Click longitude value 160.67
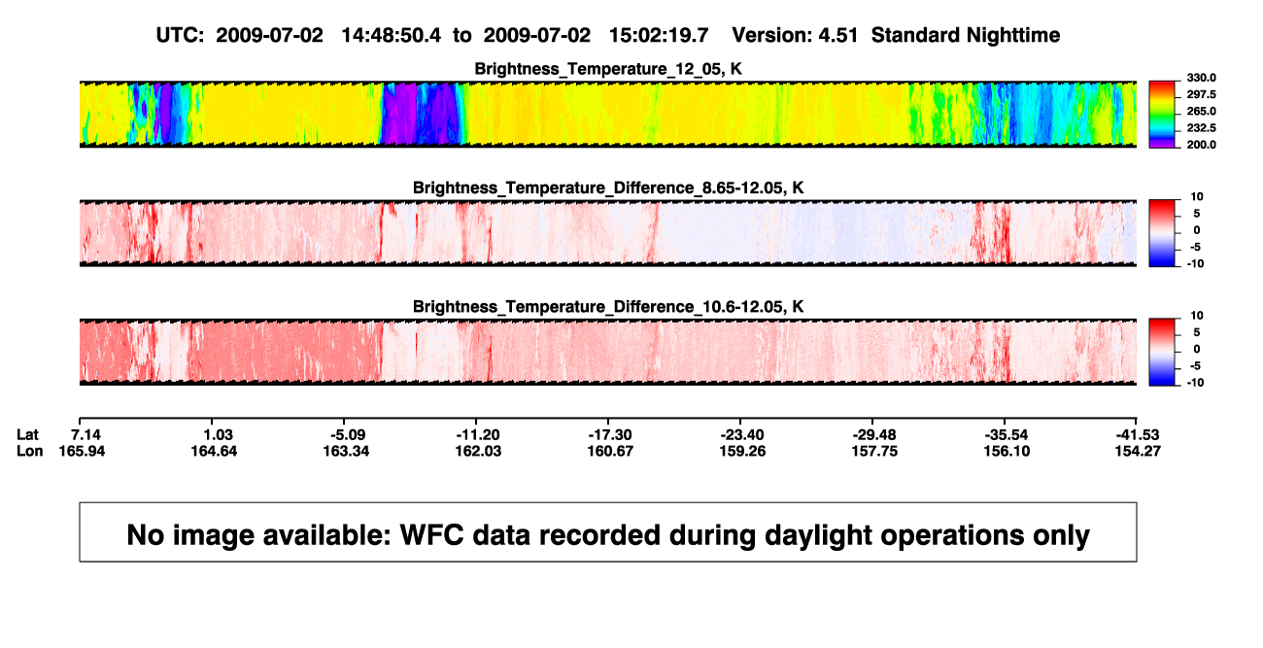This screenshot has width=1263, height=648. (611, 451)
